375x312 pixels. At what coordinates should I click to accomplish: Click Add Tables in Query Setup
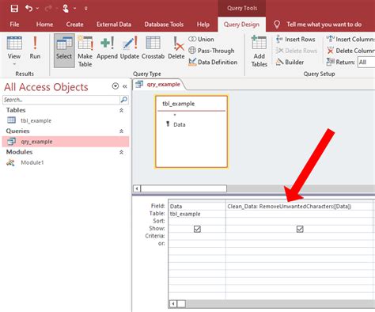259,51
